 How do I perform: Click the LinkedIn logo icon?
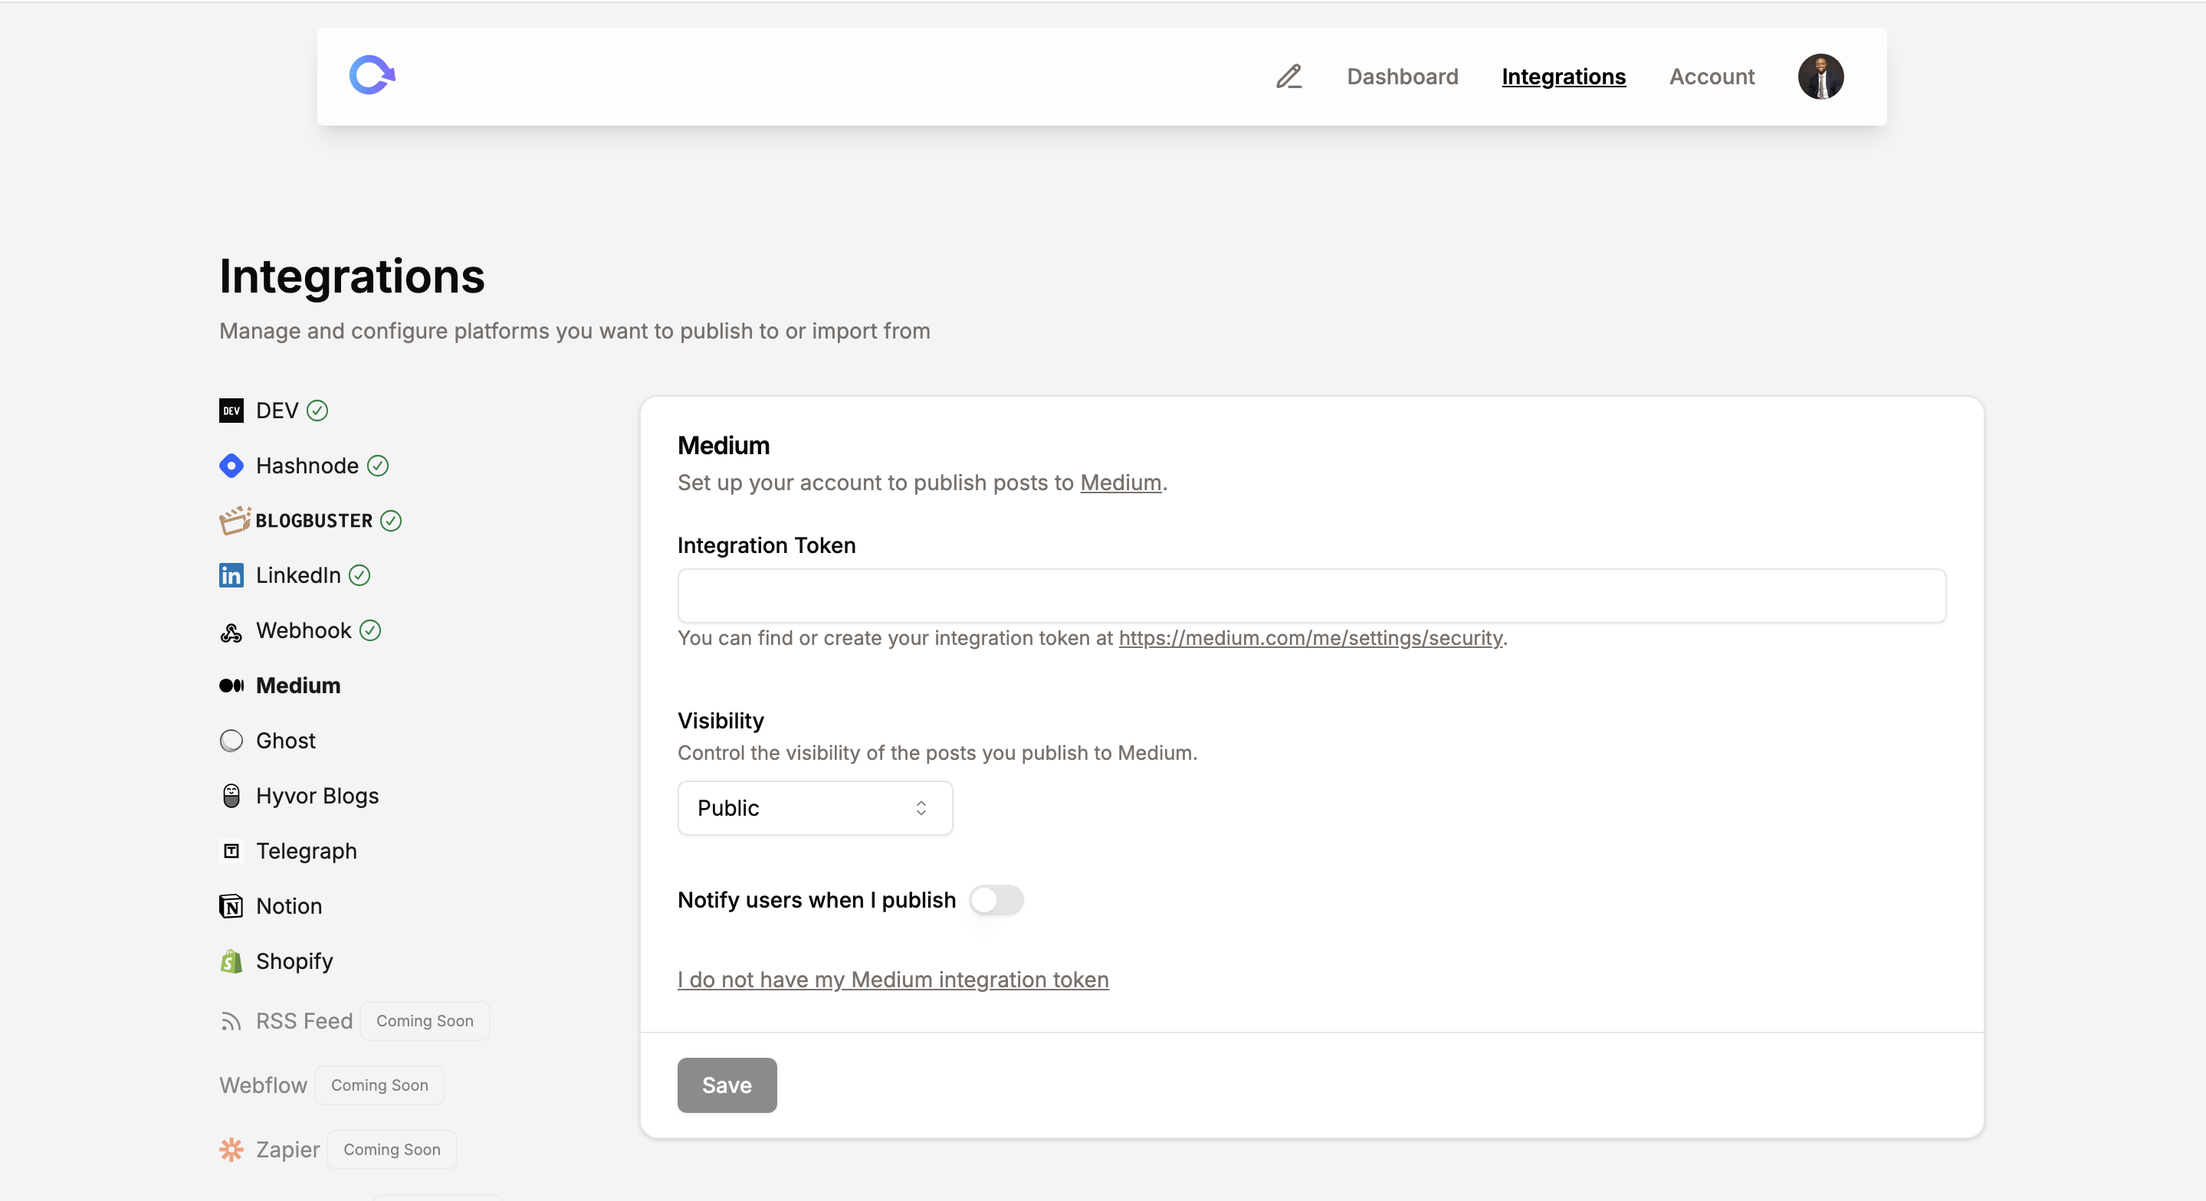click(x=231, y=575)
